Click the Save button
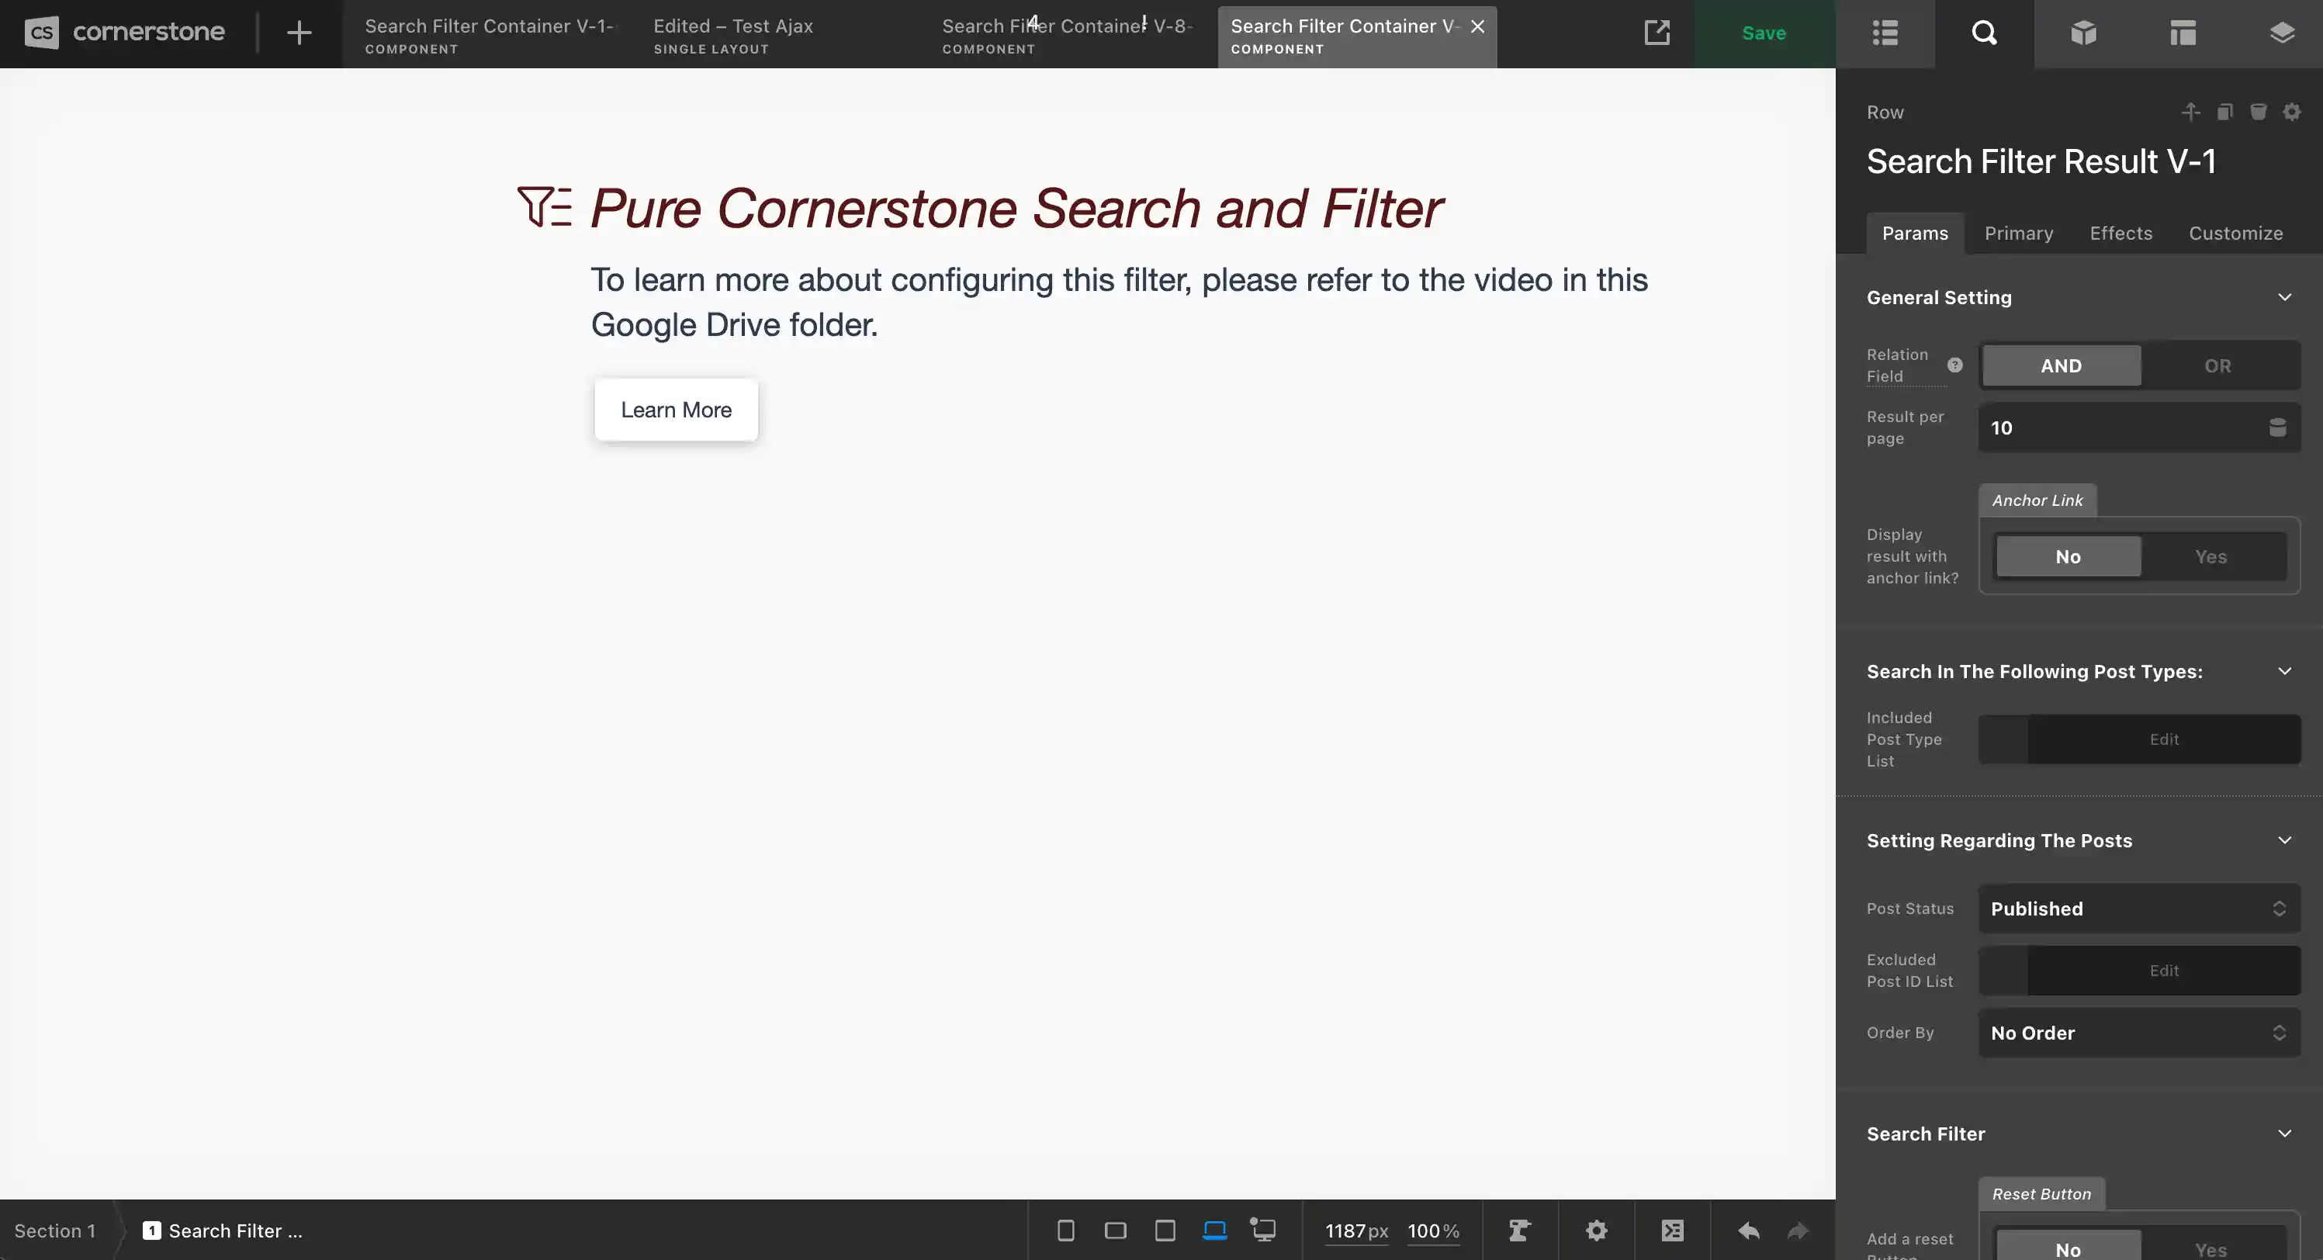 (x=1764, y=33)
